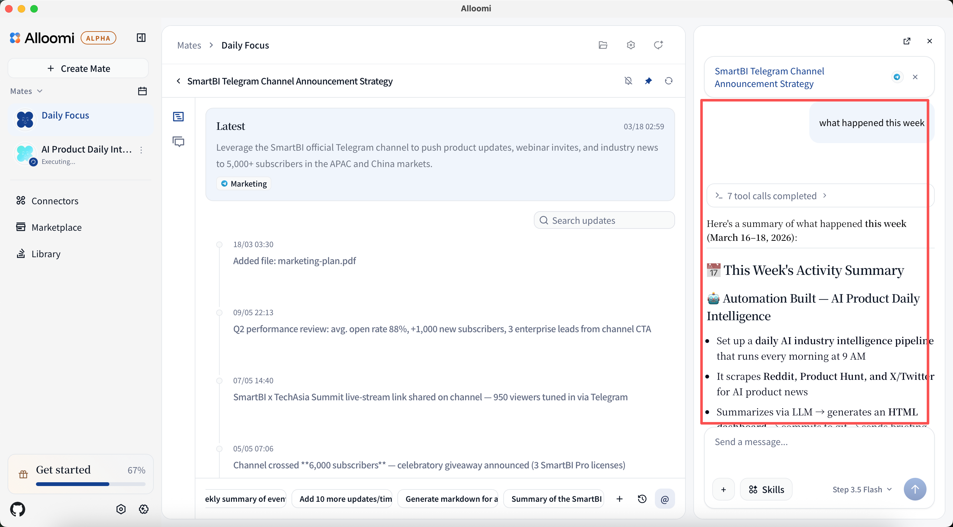The image size is (953, 527).
Task: Click the updates list view icon
Action: 178,117
